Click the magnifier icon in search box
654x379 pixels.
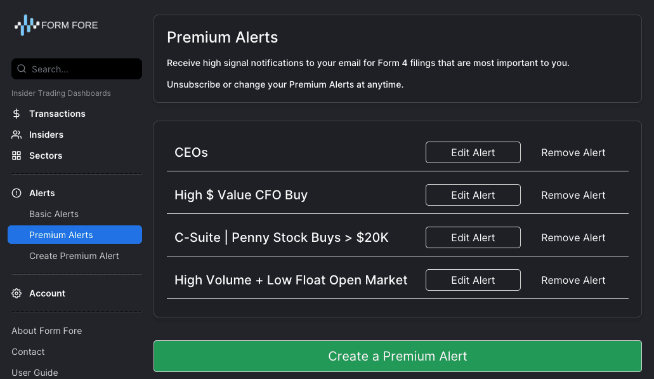pos(22,69)
